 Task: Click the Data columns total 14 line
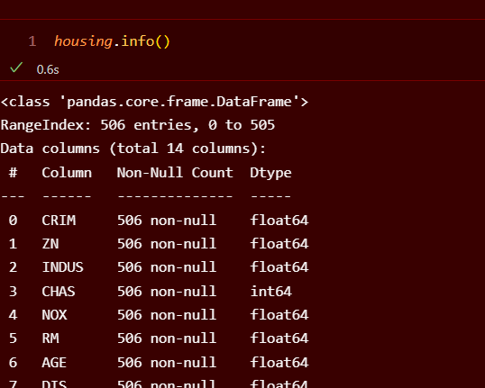[x=133, y=149]
